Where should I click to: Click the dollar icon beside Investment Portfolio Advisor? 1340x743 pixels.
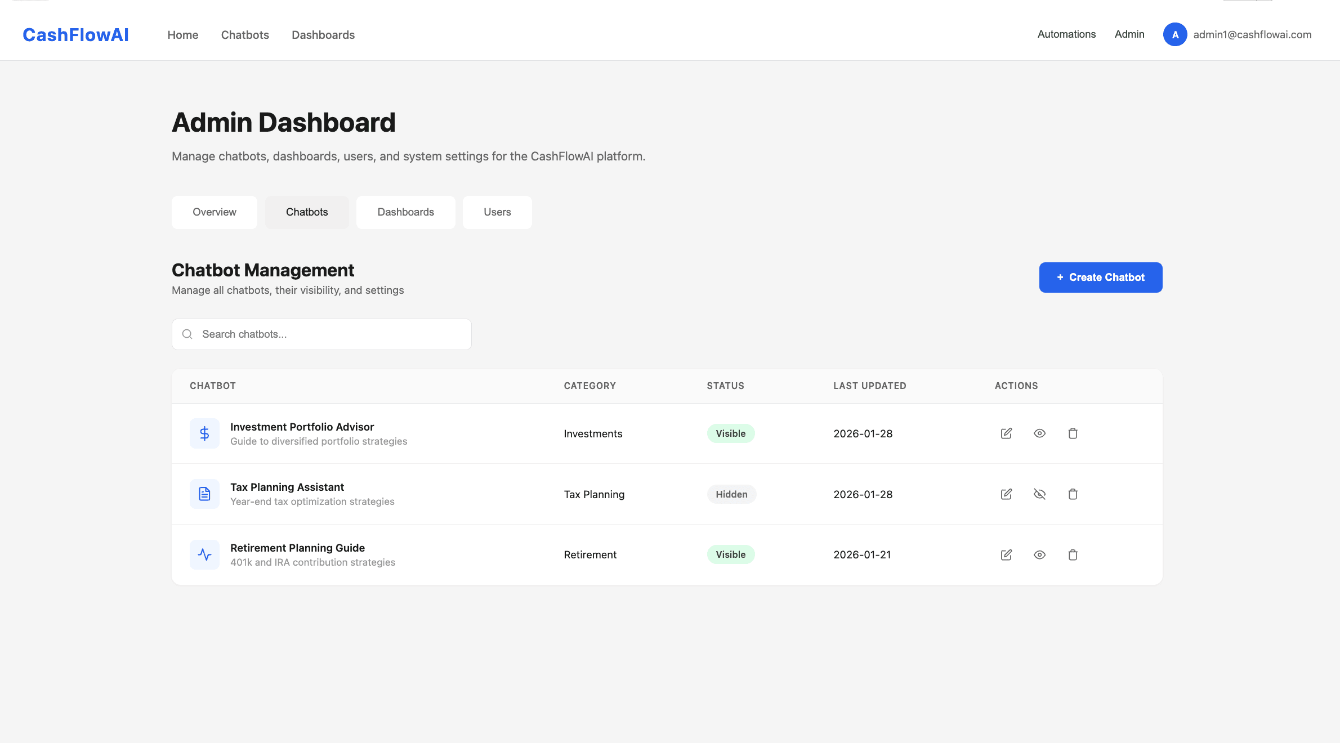tap(204, 433)
